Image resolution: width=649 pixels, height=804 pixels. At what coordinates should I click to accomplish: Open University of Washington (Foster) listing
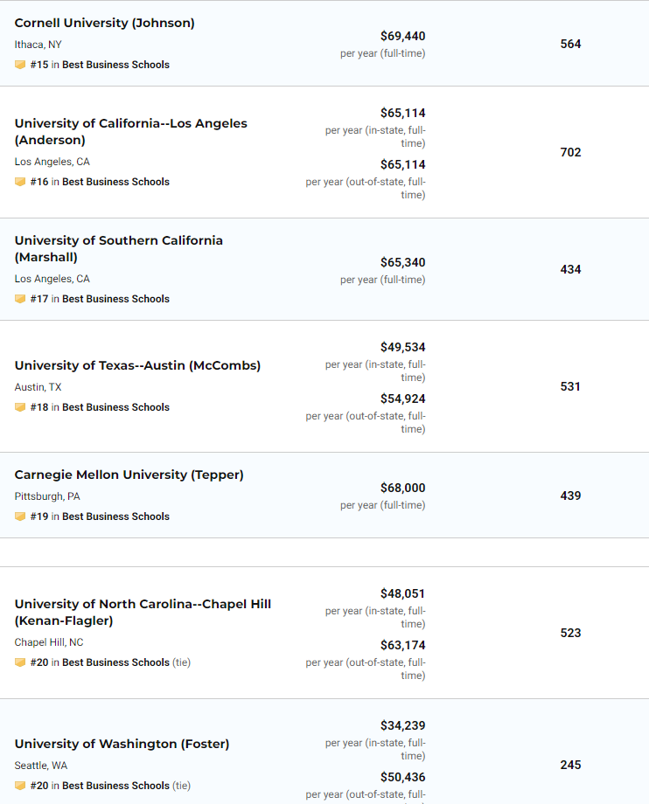click(122, 744)
